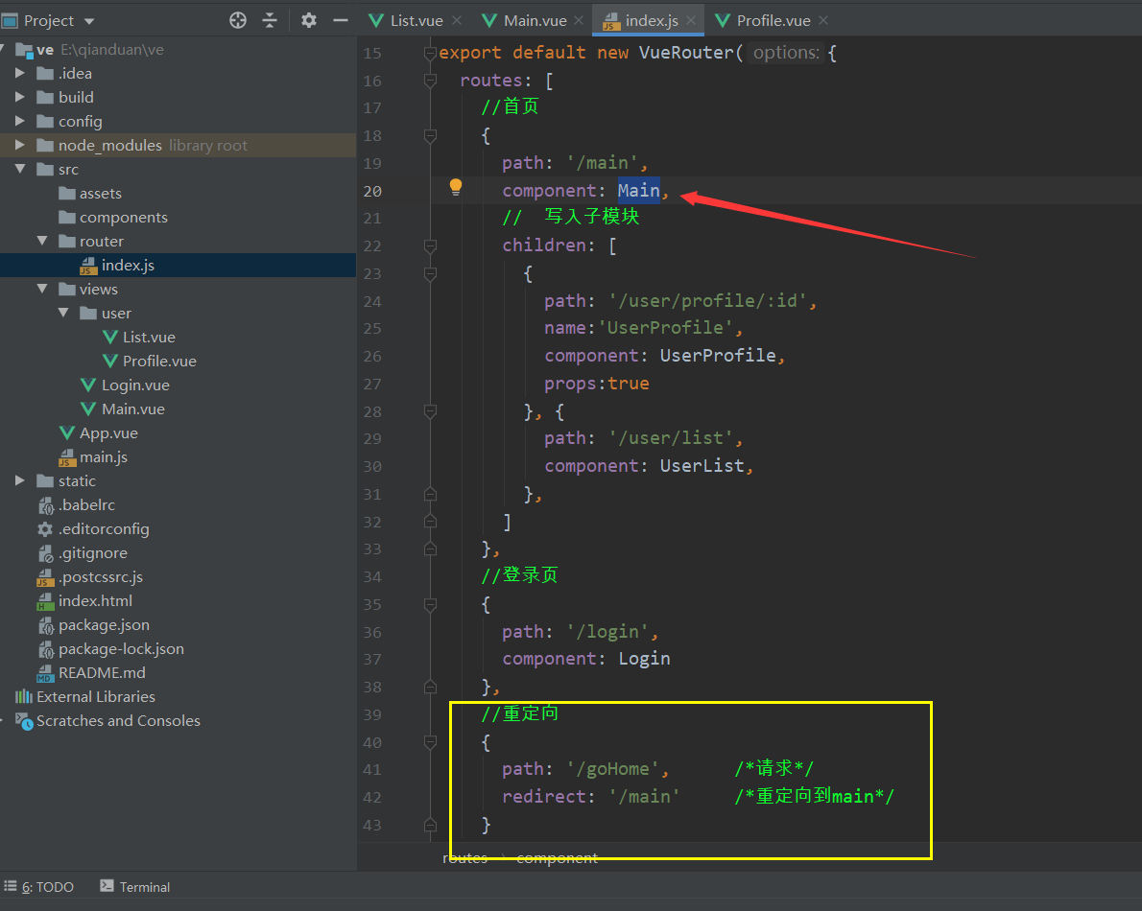The width and height of the screenshot is (1142, 911).
Task: Click the locate/select opened file target icon
Action: coord(238,20)
